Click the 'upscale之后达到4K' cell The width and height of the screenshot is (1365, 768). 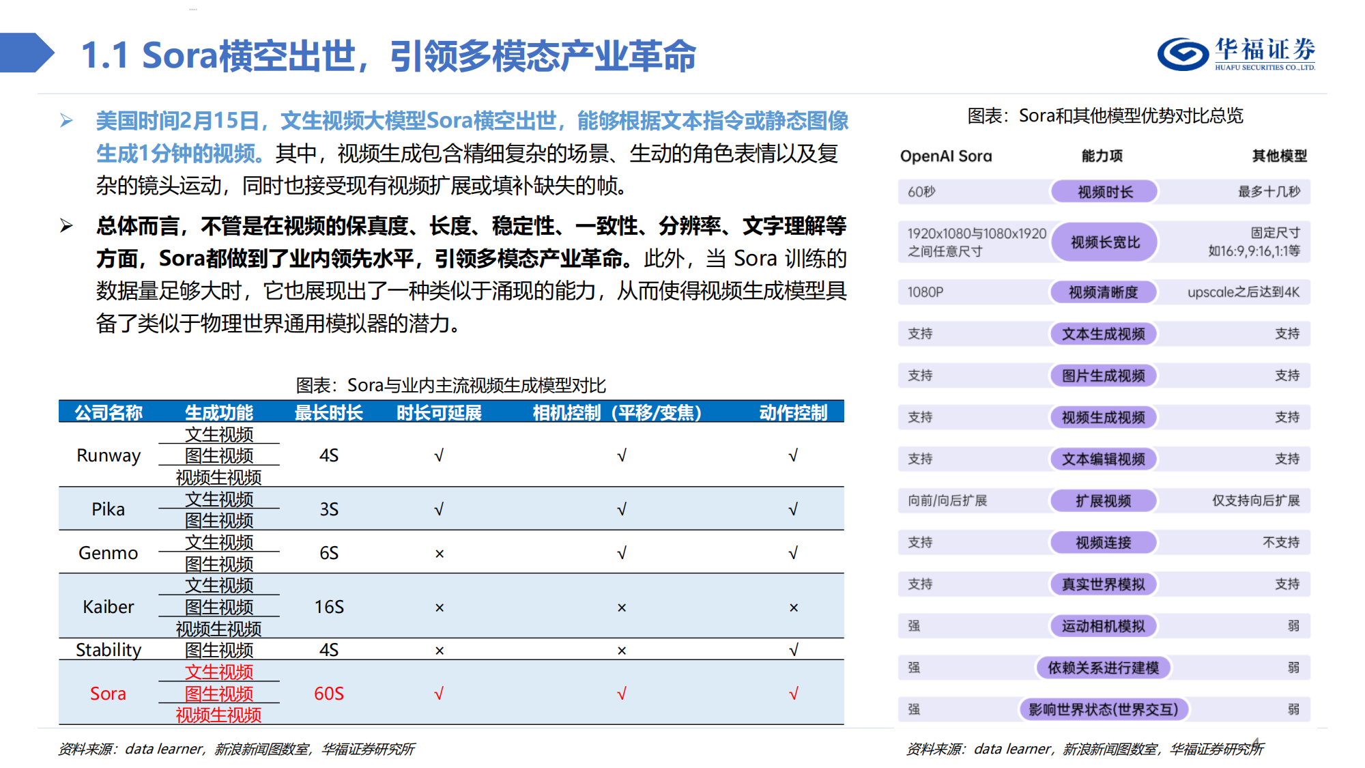[1244, 292]
